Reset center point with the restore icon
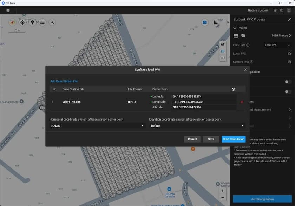295x206 pixels. 234,89
